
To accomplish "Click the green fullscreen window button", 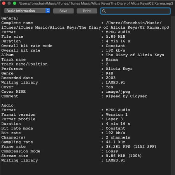I will [x=15, y=3].
